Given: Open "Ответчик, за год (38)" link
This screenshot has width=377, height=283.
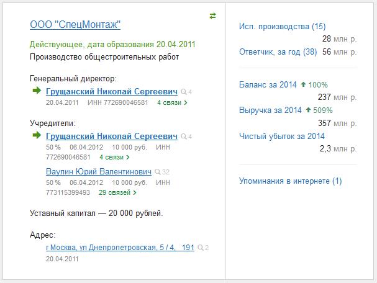Looking at the screenshot, I should [x=278, y=52].
